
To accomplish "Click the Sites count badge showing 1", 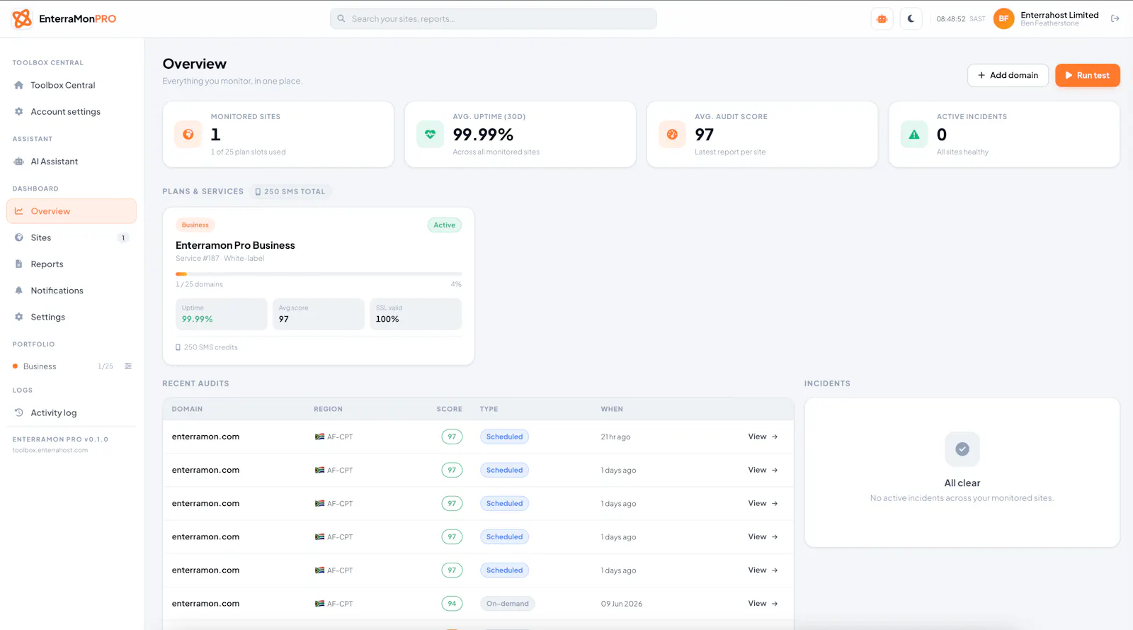I will pyautogui.click(x=123, y=238).
